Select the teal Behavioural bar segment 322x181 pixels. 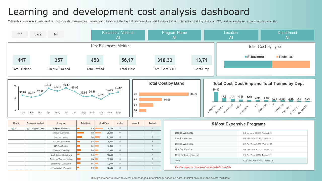tap(248, 64)
